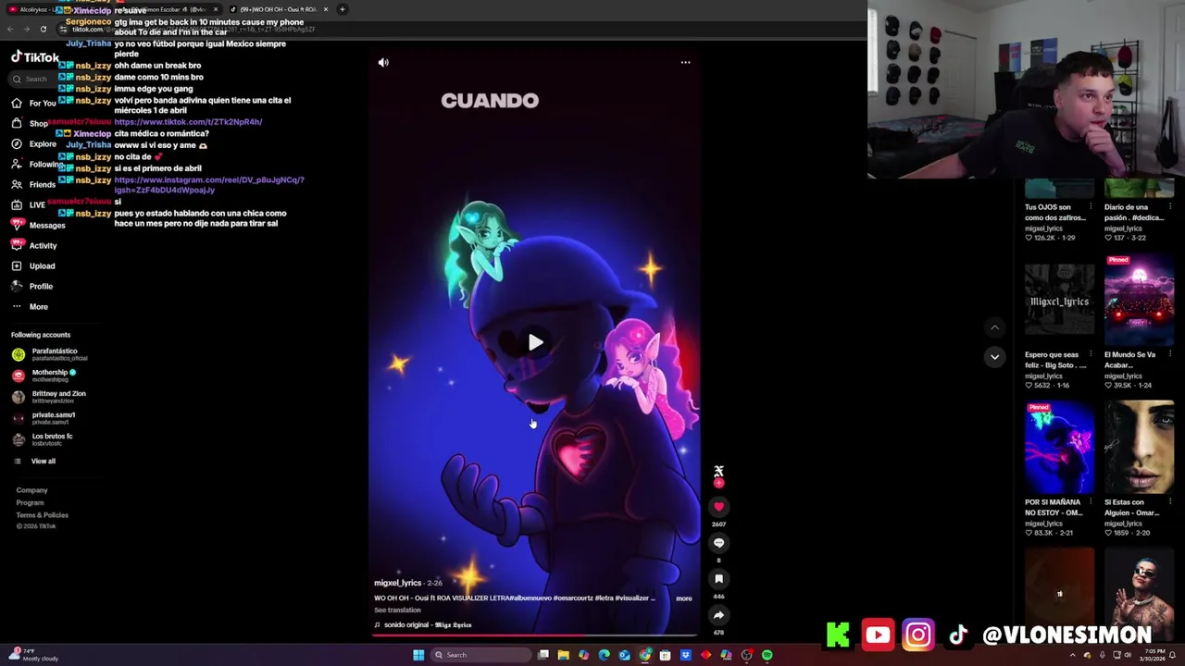Open 'Si Estas con Alguien' video thumbnail
This screenshot has width=1185, height=666.
[x=1139, y=448]
